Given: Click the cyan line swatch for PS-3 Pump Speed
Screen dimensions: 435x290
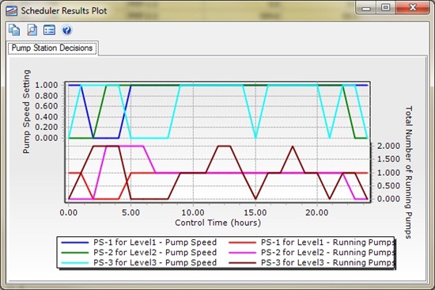Looking at the screenshot, I should point(75,263).
